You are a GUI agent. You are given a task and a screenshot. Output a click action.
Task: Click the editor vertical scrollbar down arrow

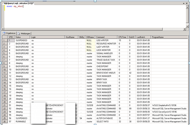(x=187, y=26)
